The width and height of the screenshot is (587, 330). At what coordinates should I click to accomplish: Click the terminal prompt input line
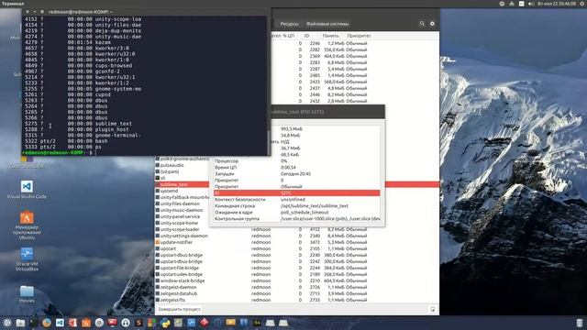click(x=144, y=153)
